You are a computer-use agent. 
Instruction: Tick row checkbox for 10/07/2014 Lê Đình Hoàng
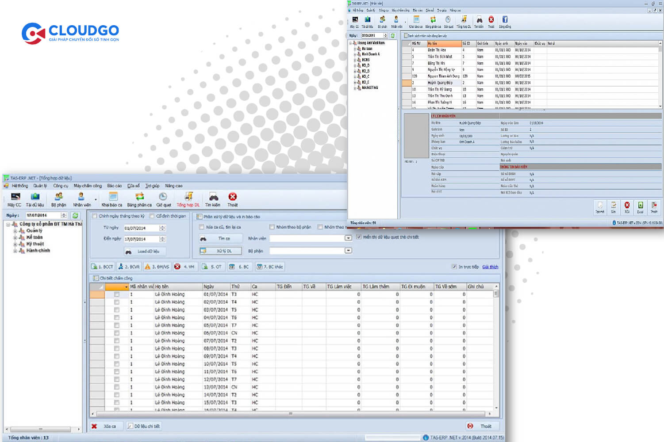click(116, 364)
